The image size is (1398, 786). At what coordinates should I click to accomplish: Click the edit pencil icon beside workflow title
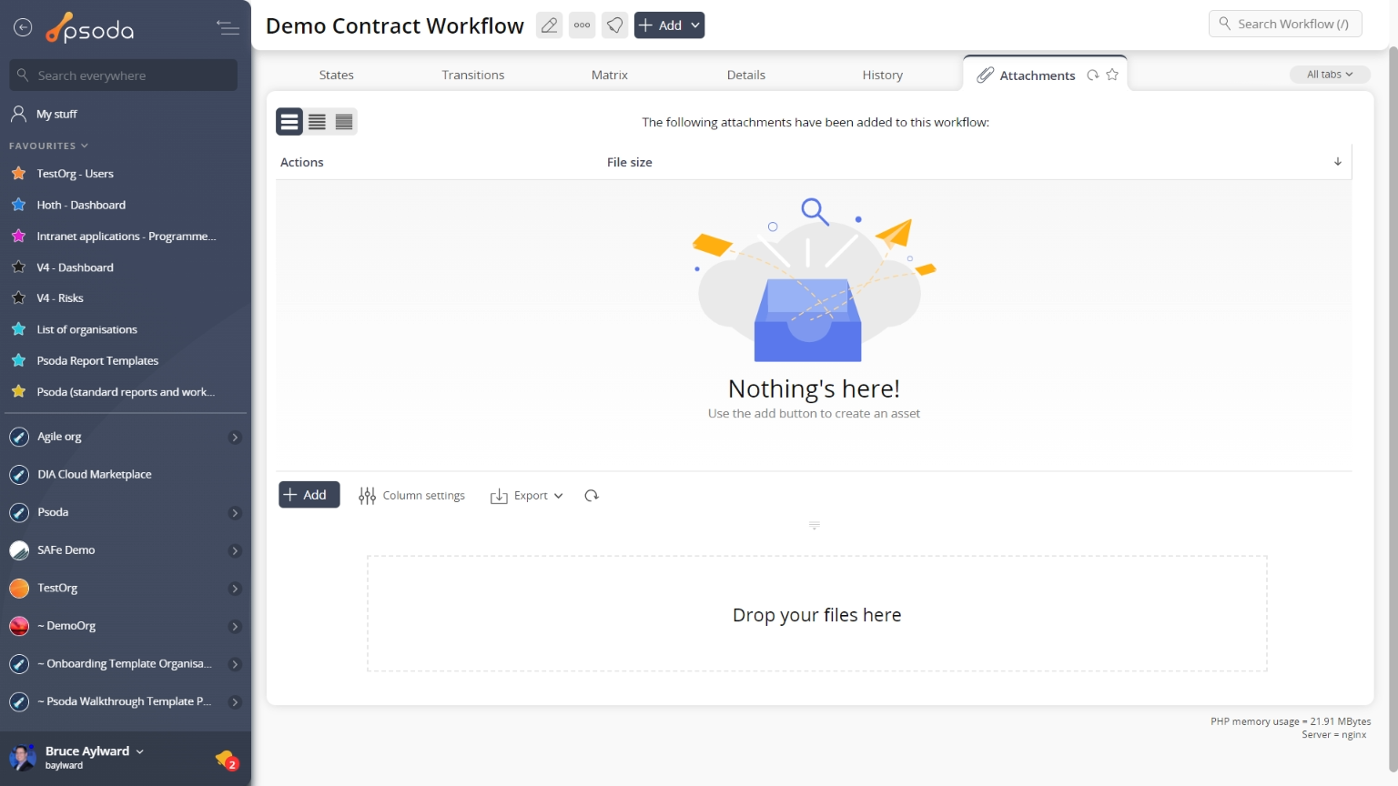point(549,25)
